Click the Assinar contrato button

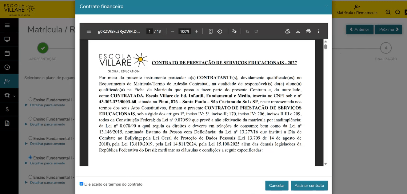(309, 185)
